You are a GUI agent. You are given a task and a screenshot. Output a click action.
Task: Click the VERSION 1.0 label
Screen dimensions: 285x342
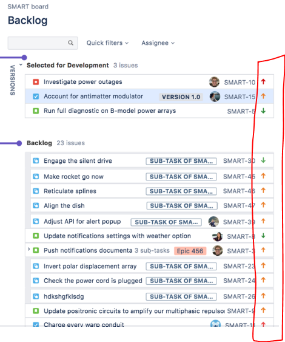181,97
